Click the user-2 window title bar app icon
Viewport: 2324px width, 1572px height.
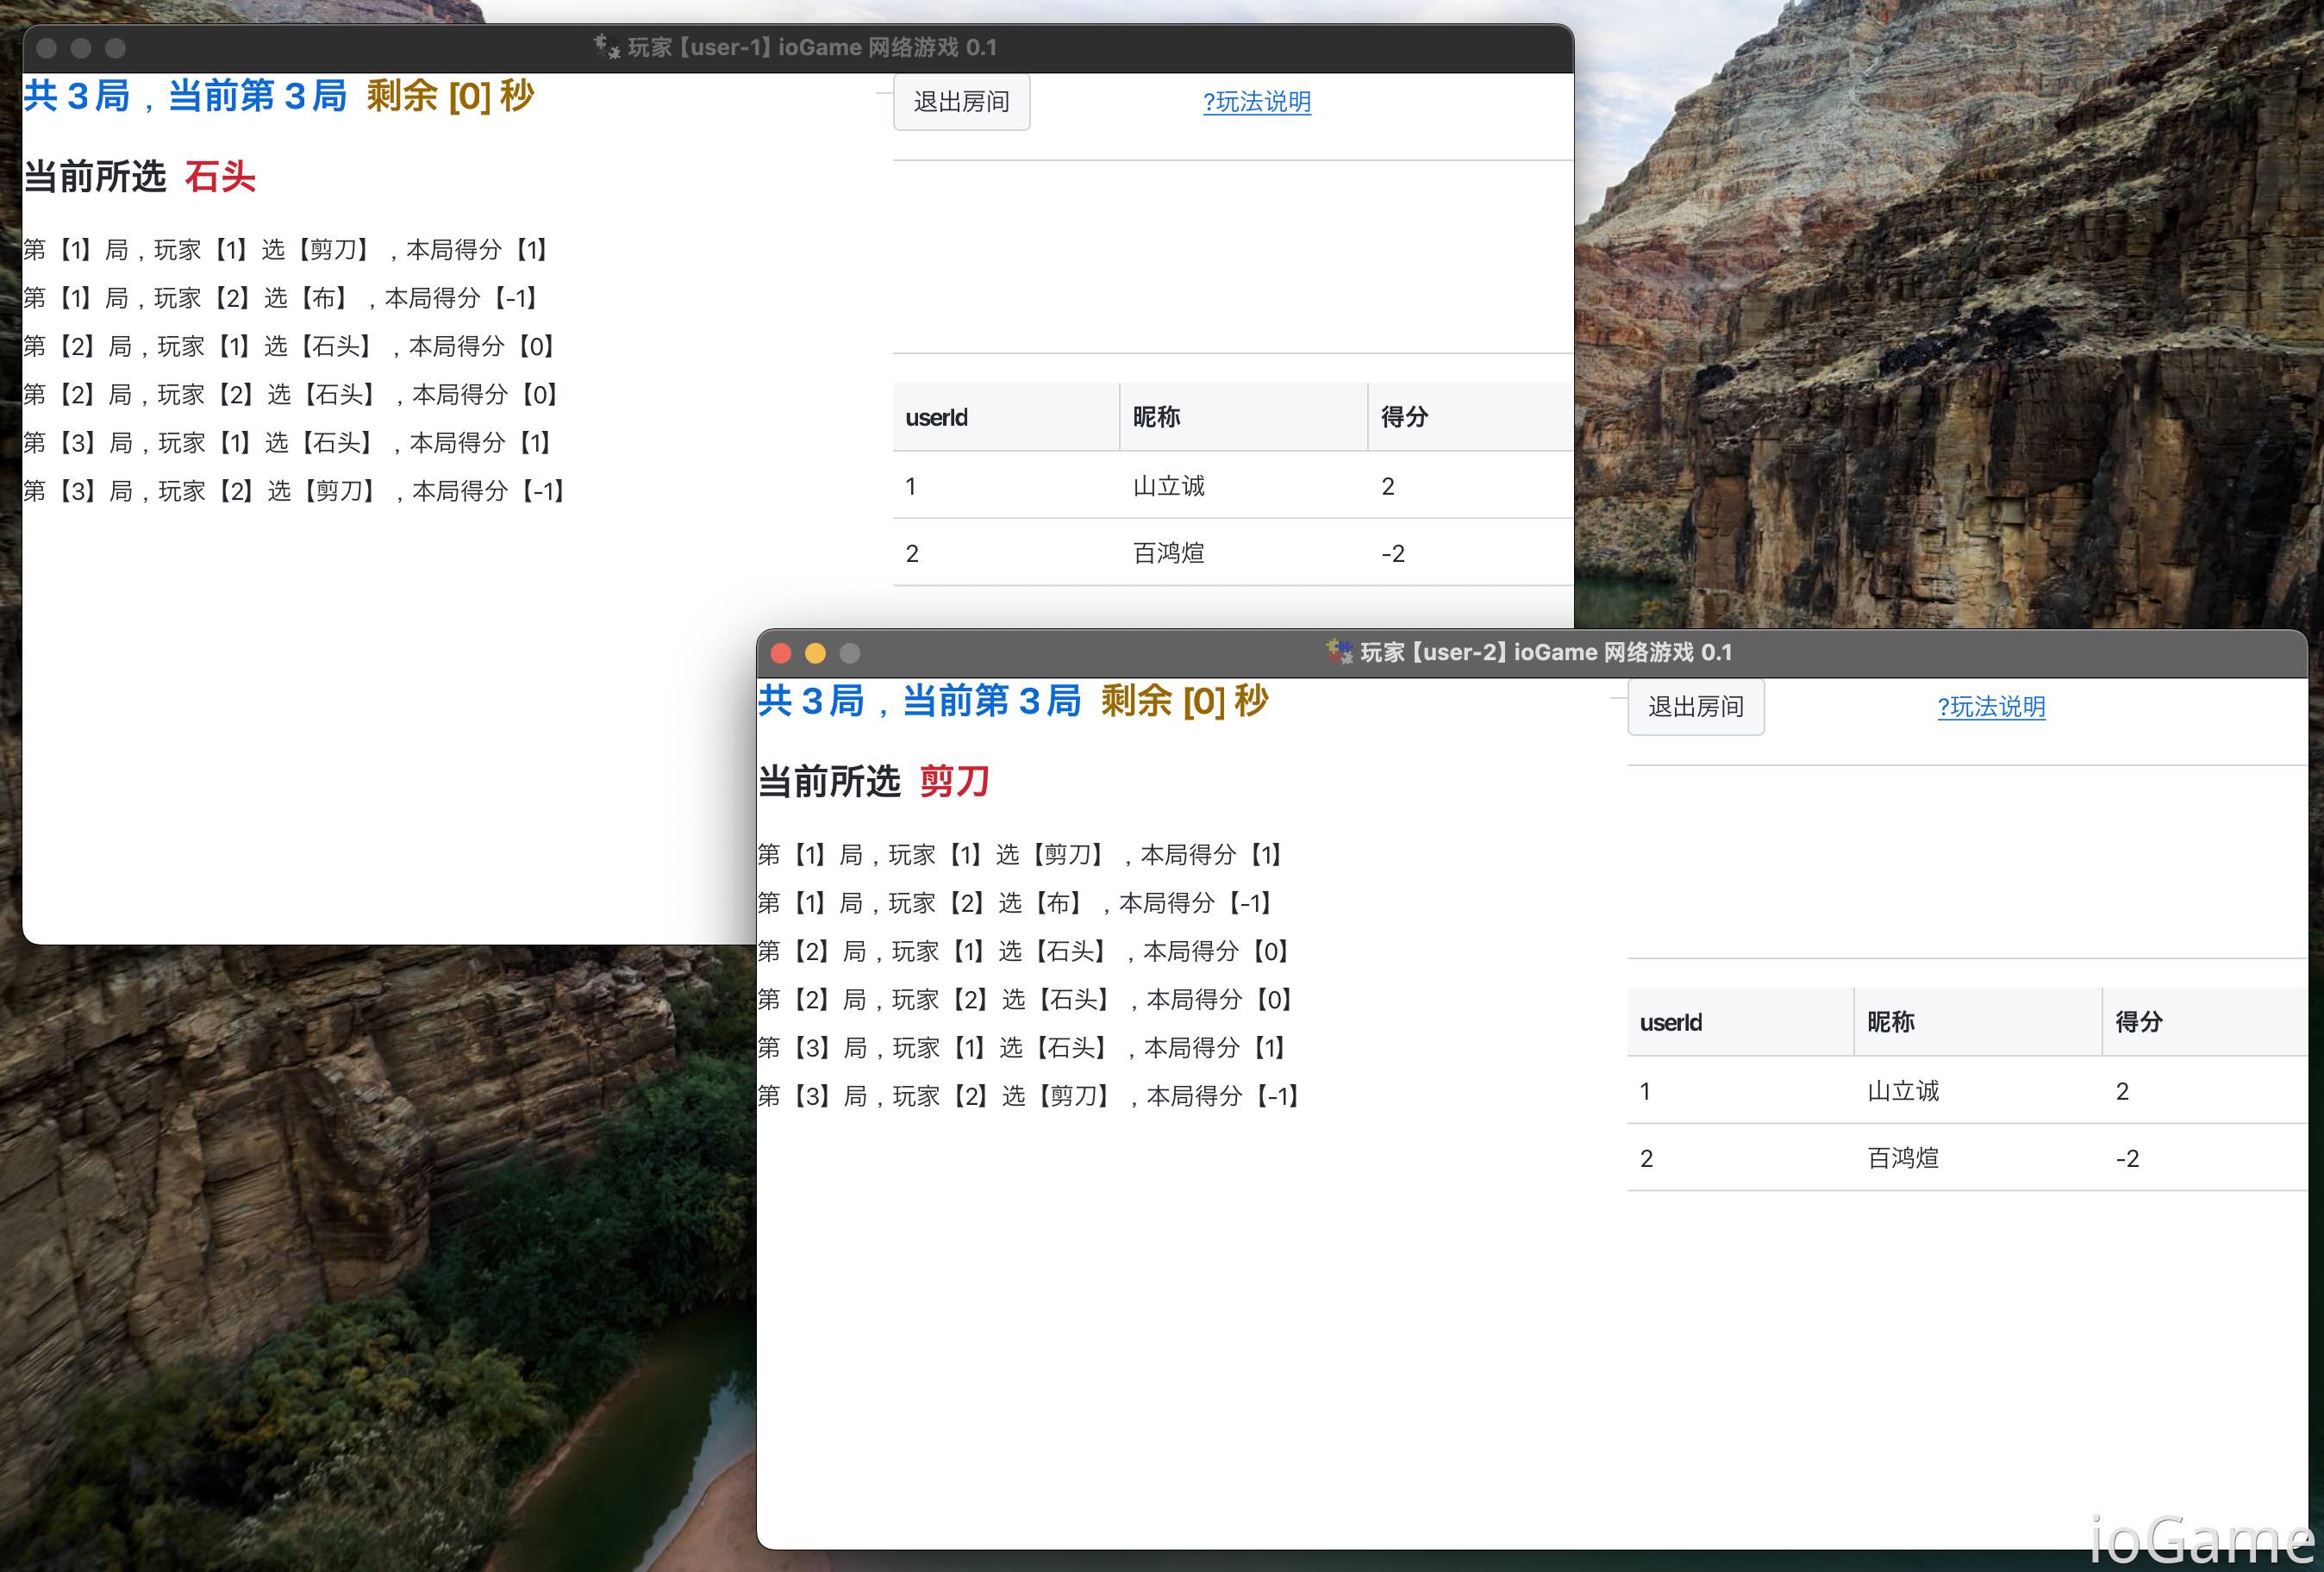[x=1338, y=651]
